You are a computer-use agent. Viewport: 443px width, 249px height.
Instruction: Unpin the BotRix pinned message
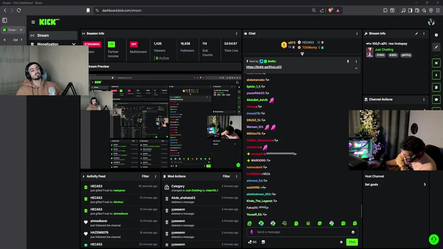click(x=348, y=62)
